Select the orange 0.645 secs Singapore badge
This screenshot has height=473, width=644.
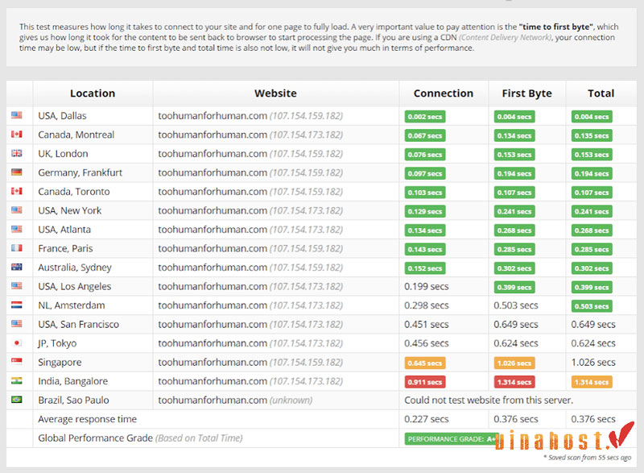(424, 363)
